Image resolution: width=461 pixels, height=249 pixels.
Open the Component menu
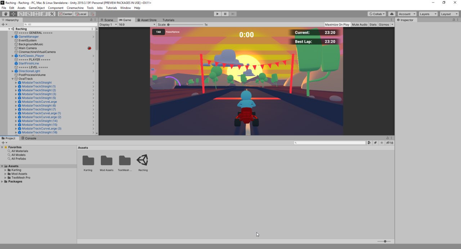click(55, 8)
